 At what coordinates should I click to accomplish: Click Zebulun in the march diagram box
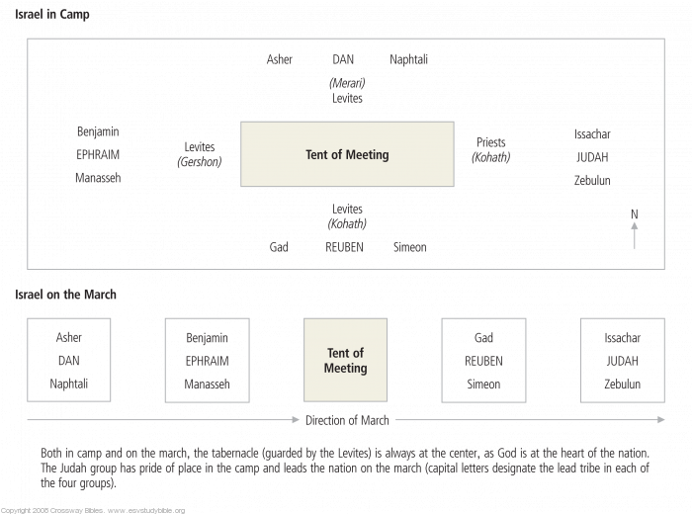click(622, 385)
